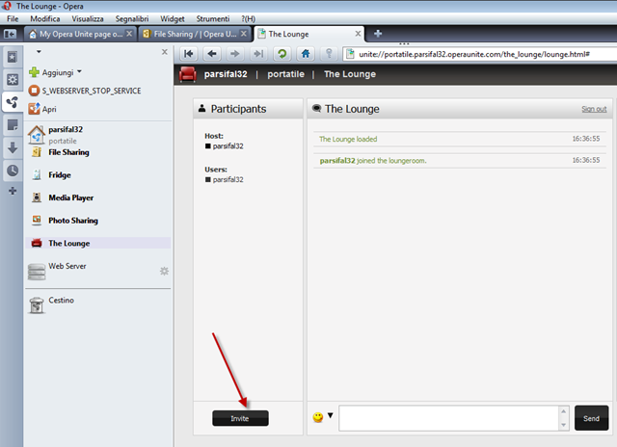The height and width of the screenshot is (447, 617).
Task: Click the Rewind navigation icon
Action: [189, 54]
